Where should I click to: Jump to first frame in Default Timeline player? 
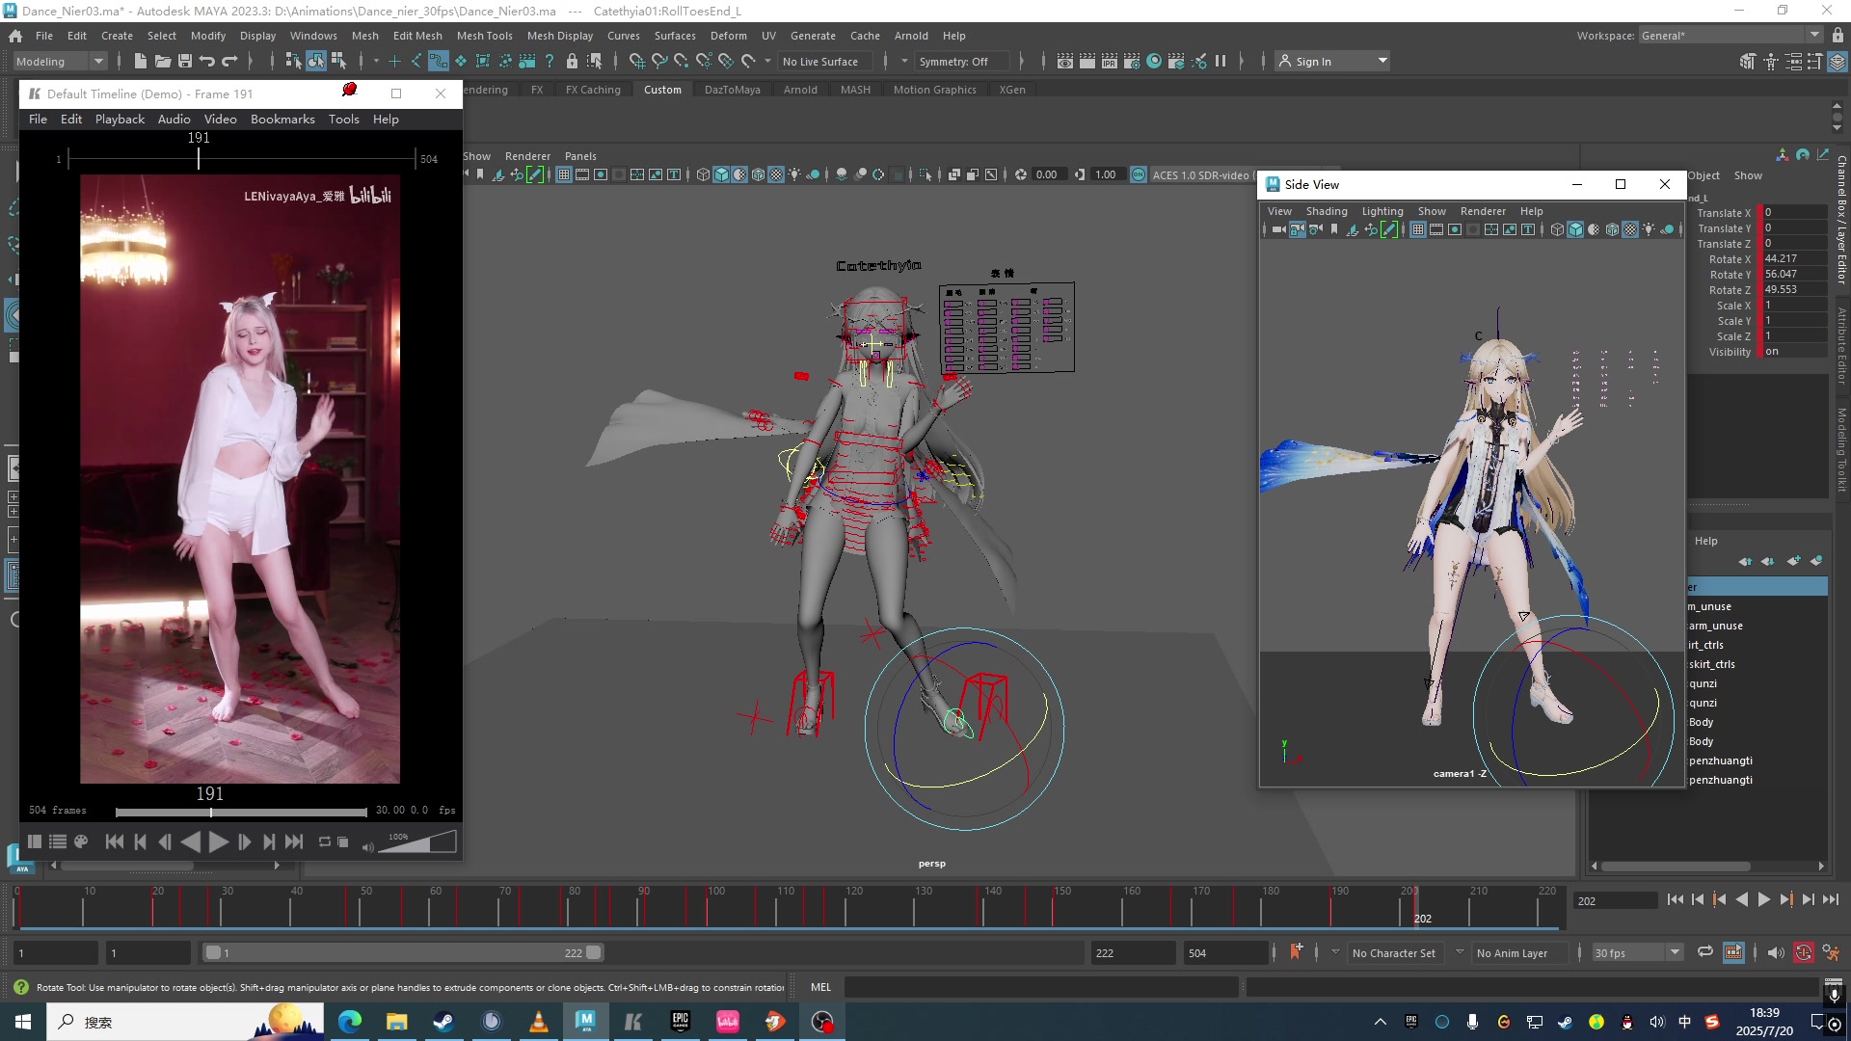tap(115, 841)
